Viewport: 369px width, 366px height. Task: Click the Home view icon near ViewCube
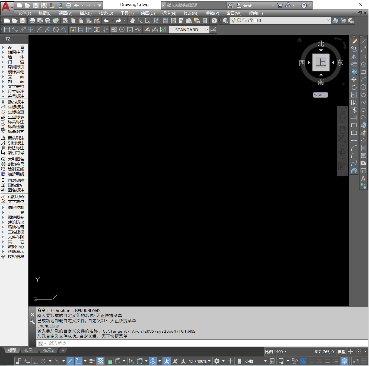(x=300, y=40)
